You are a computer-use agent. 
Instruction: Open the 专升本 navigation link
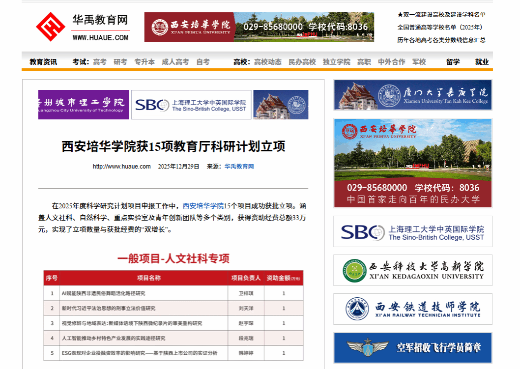click(x=144, y=62)
